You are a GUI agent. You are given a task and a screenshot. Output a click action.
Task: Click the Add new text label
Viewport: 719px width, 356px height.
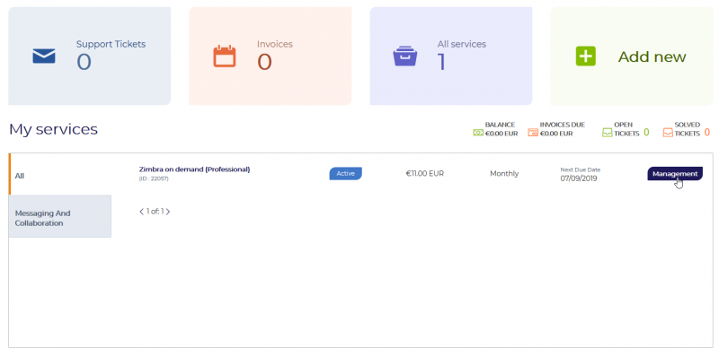(x=652, y=56)
